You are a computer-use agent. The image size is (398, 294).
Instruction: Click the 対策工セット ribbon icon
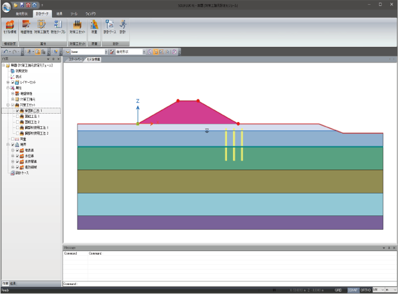point(77,27)
